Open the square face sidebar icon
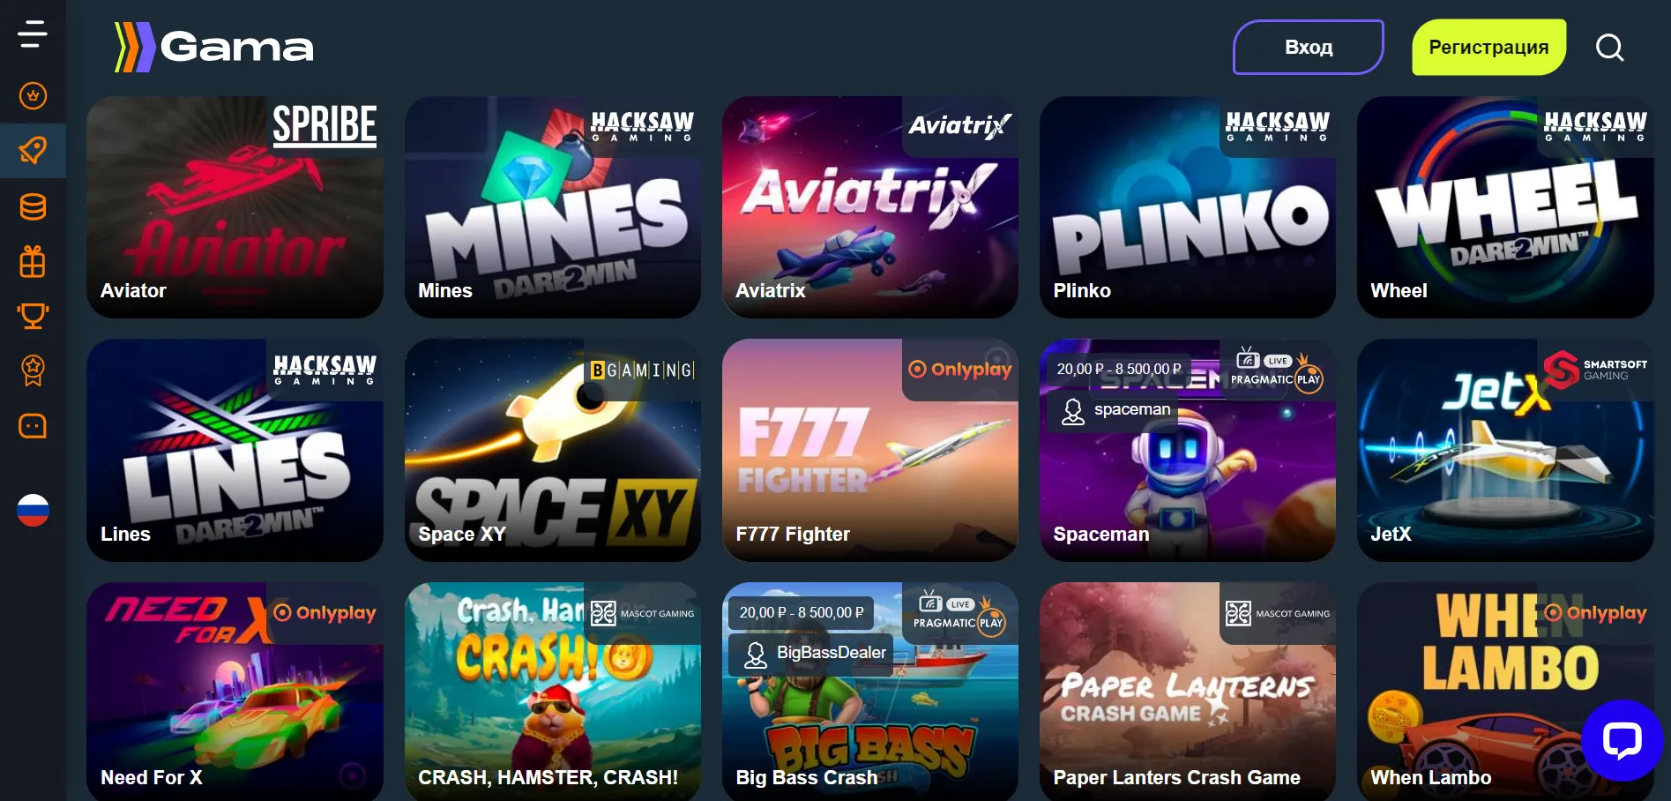 coord(33,426)
